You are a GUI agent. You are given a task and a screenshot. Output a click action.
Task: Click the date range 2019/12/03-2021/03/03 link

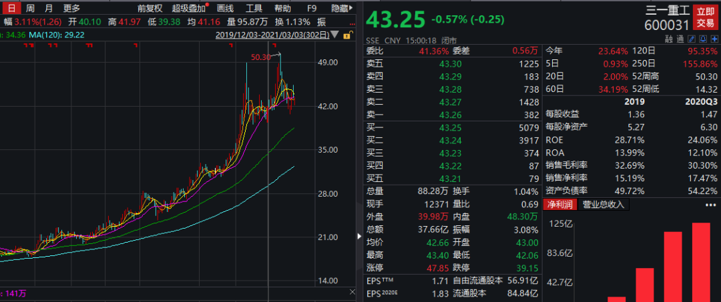(272, 35)
